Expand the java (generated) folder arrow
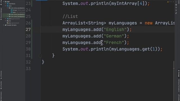 click(5, 19)
